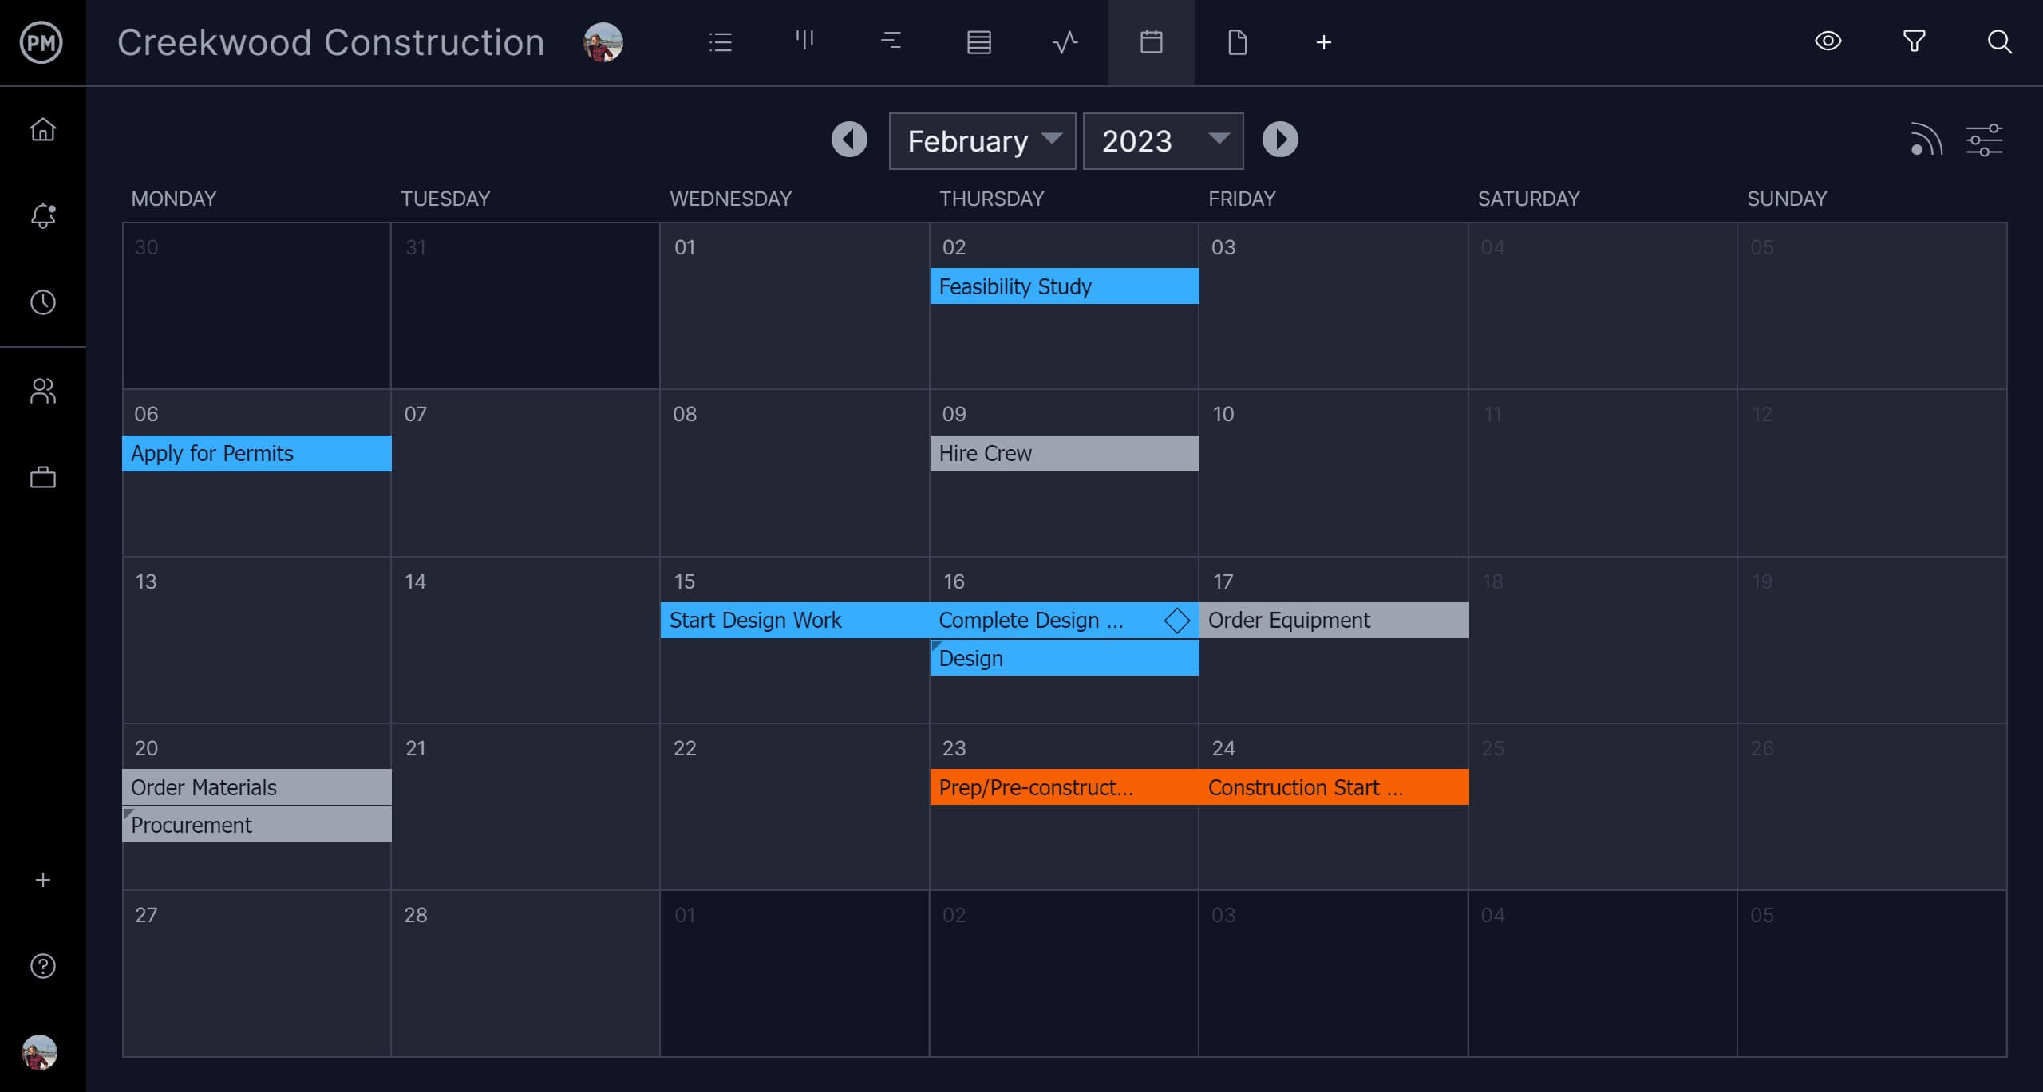
Task: Select the date cell 07
Action: pyautogui.click(x=525, y=473)
